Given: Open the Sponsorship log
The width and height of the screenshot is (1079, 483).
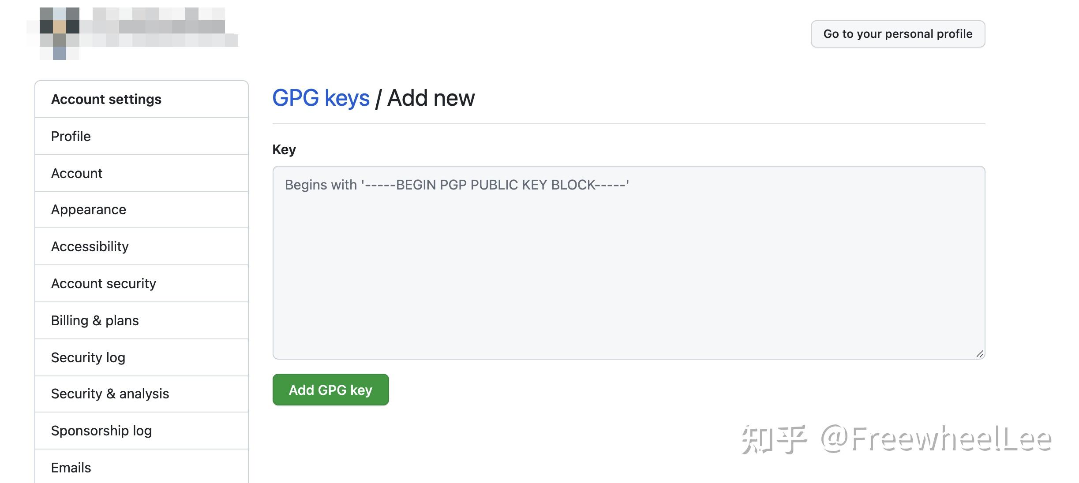Looking at the screenshot, I should point(102,431).
